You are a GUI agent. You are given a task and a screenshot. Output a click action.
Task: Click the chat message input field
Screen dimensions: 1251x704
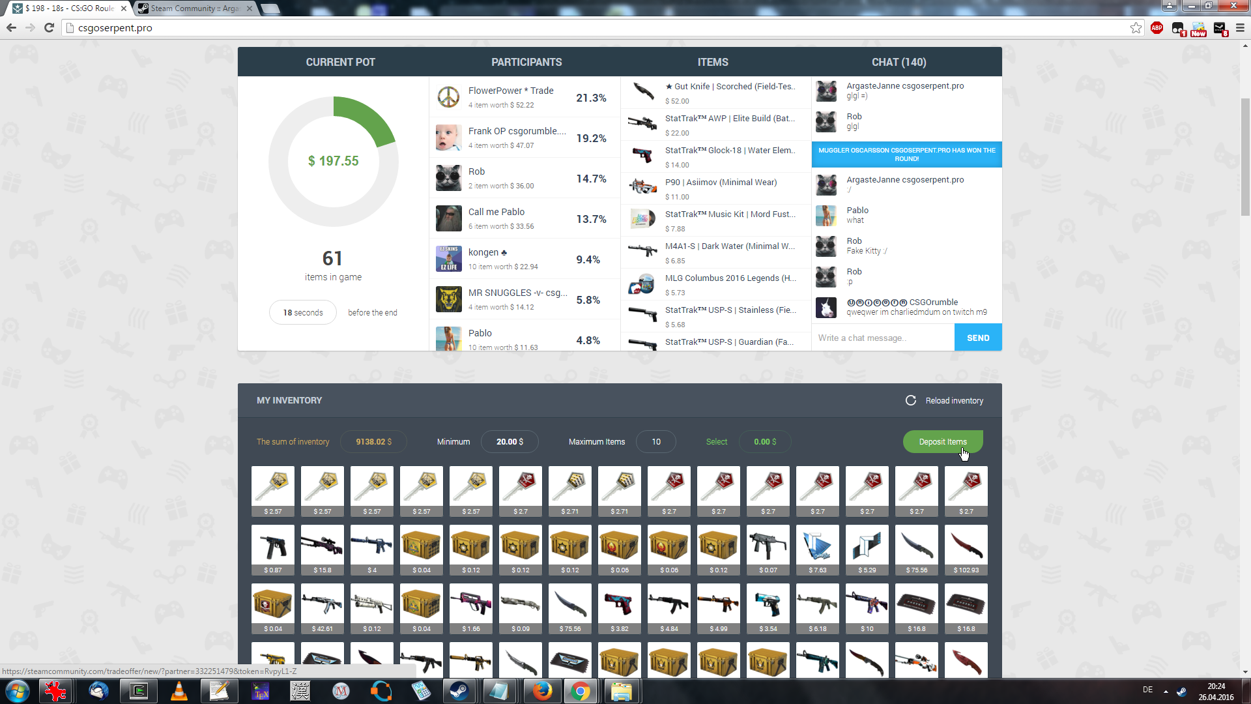pos(883,338)
